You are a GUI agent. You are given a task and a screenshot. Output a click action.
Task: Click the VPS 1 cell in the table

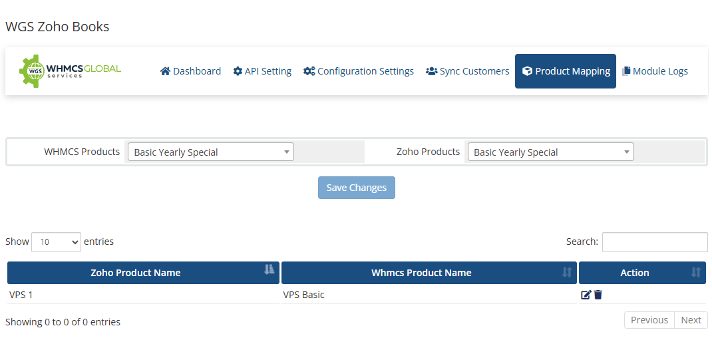pyautogui.click(x=21, y=295)
